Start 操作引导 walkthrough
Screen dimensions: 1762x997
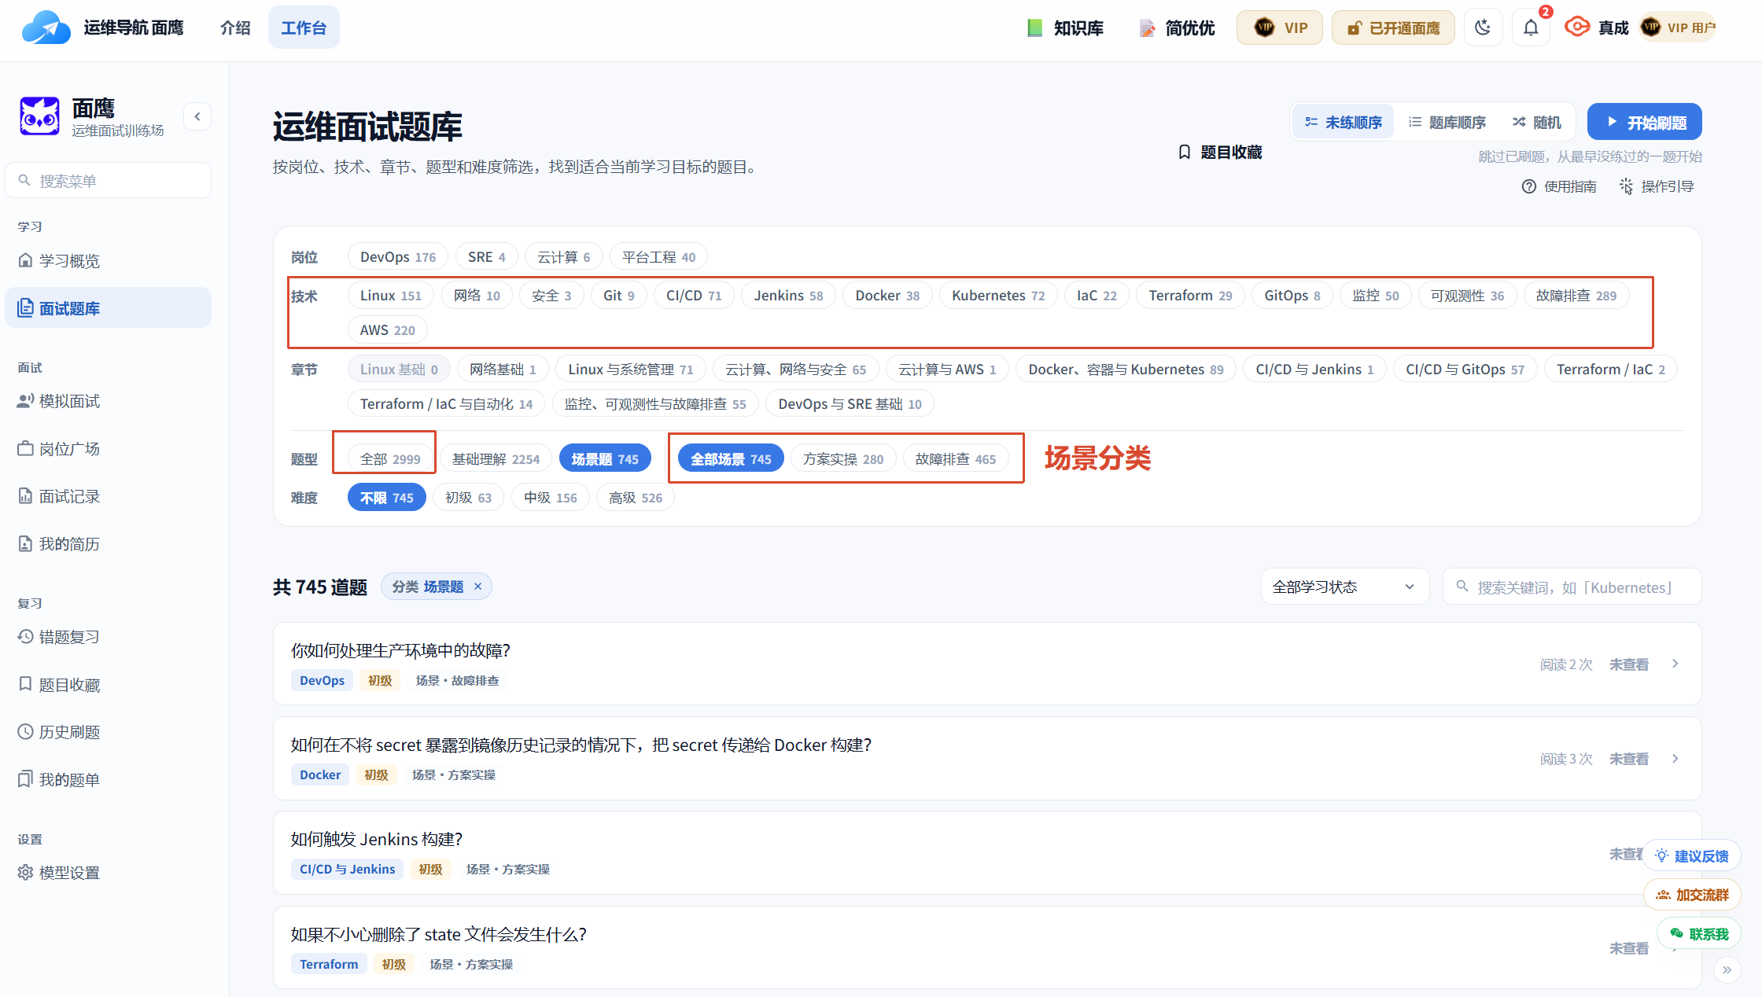[1656, 186]
